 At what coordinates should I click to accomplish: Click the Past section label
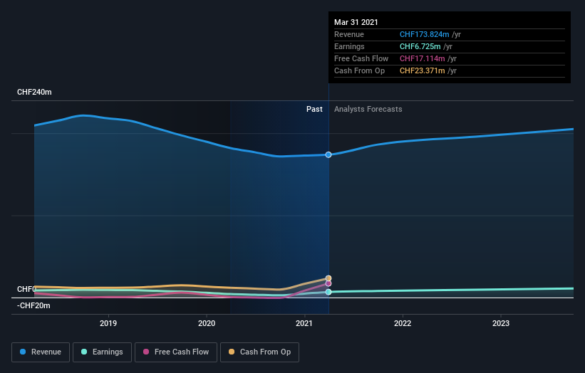coord(314,109)
